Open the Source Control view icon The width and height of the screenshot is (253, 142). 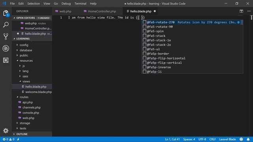click(x=6, y=37)
